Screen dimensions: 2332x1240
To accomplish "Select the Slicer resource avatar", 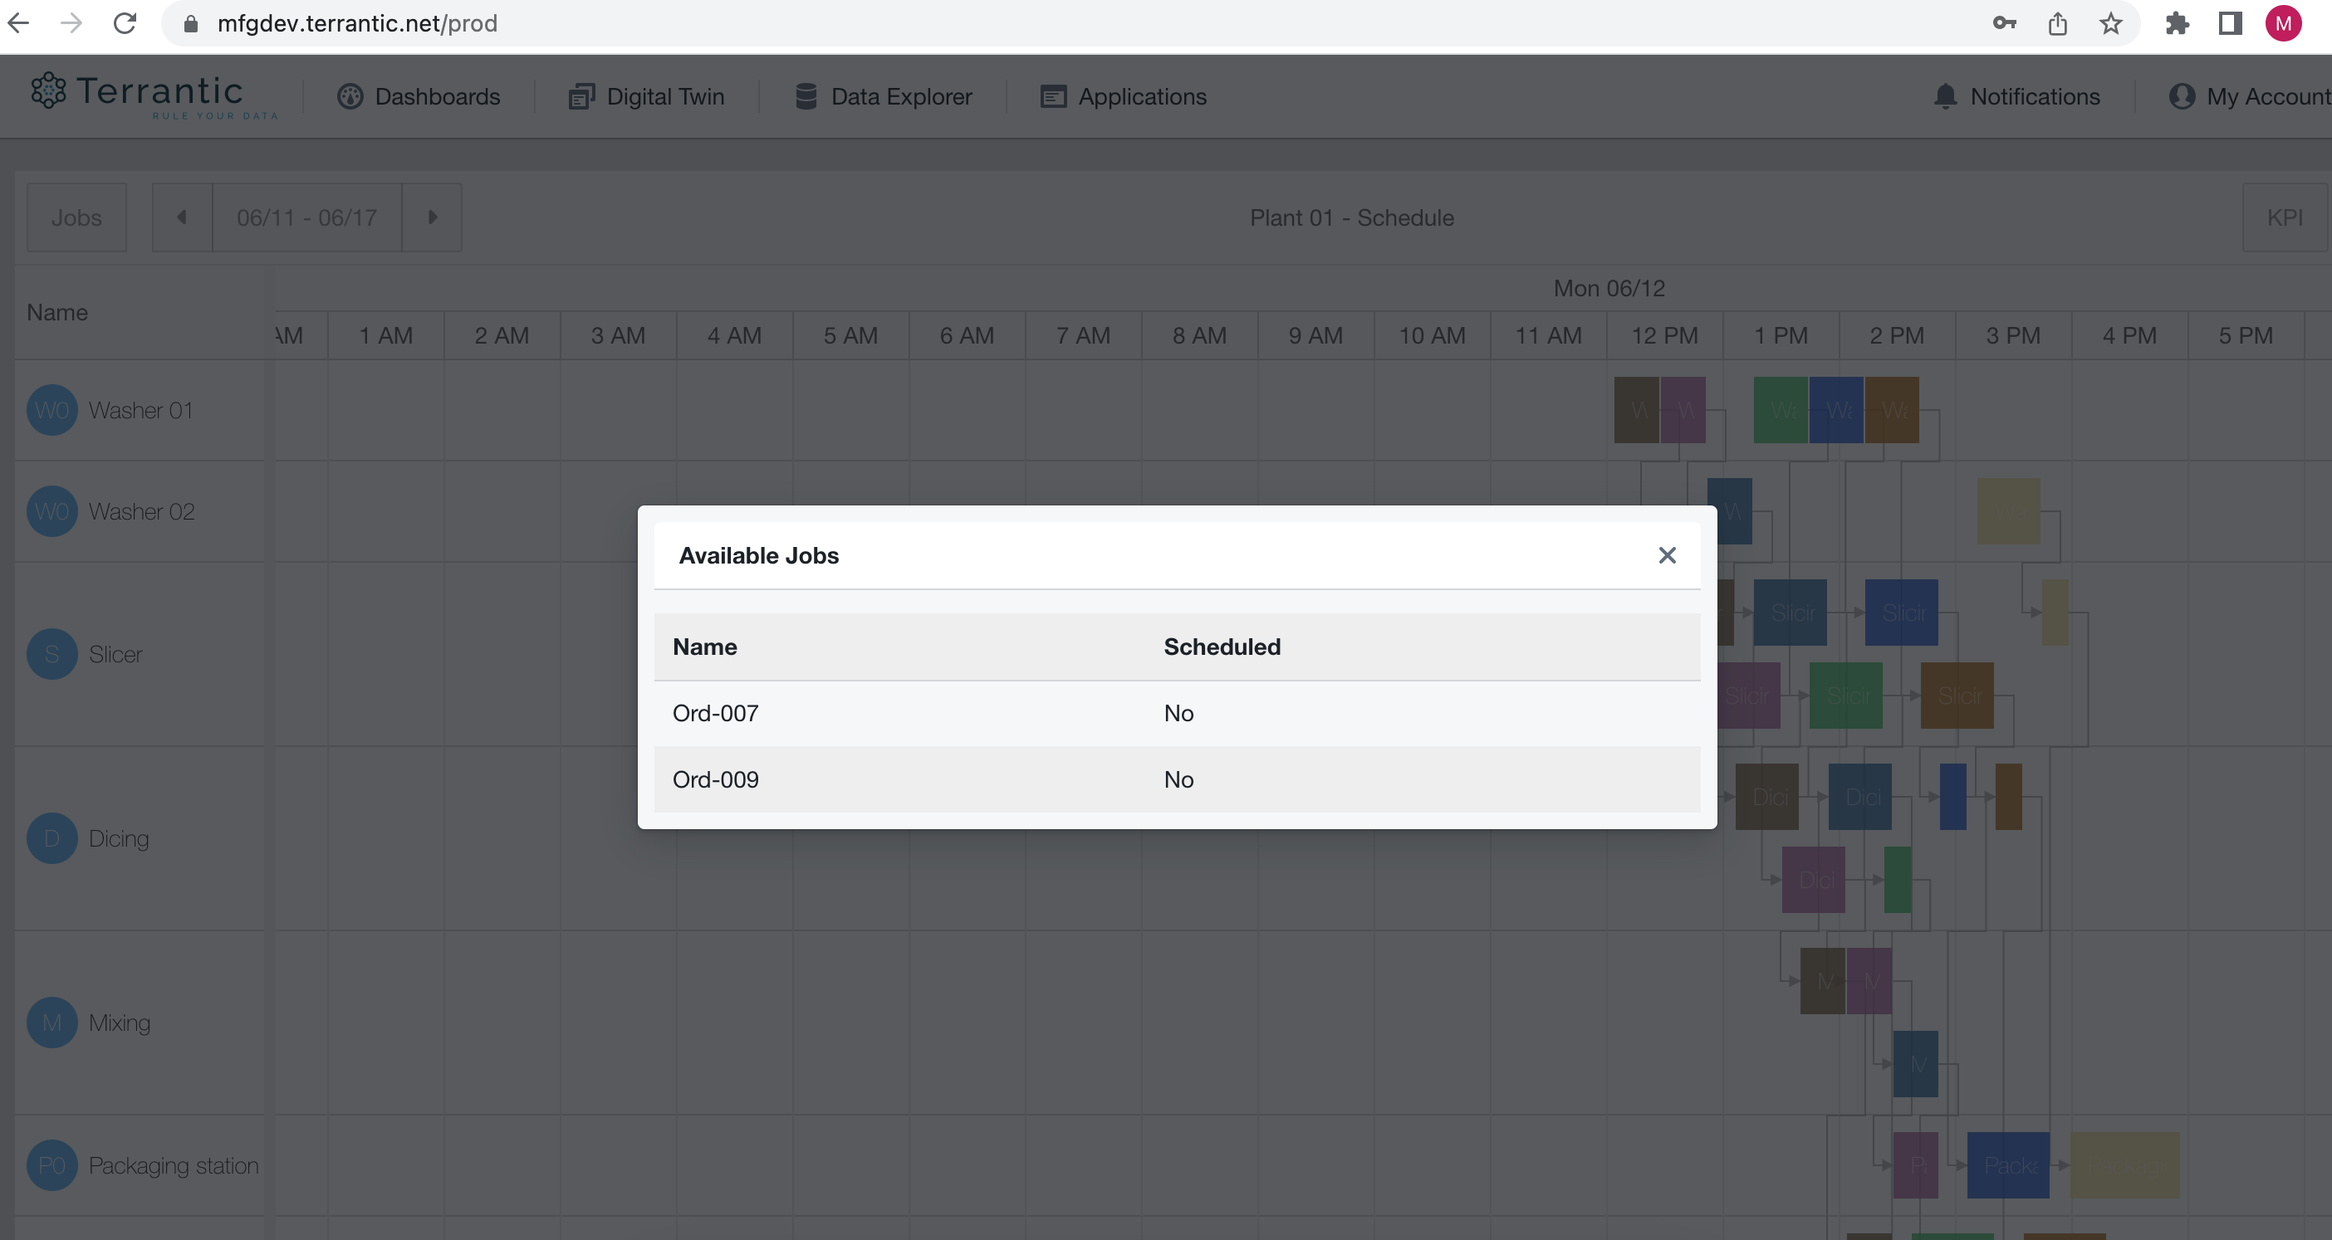I will [51, 654].
